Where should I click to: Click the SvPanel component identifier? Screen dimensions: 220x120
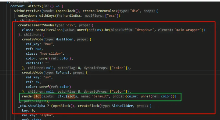click(x=63, y=73)
